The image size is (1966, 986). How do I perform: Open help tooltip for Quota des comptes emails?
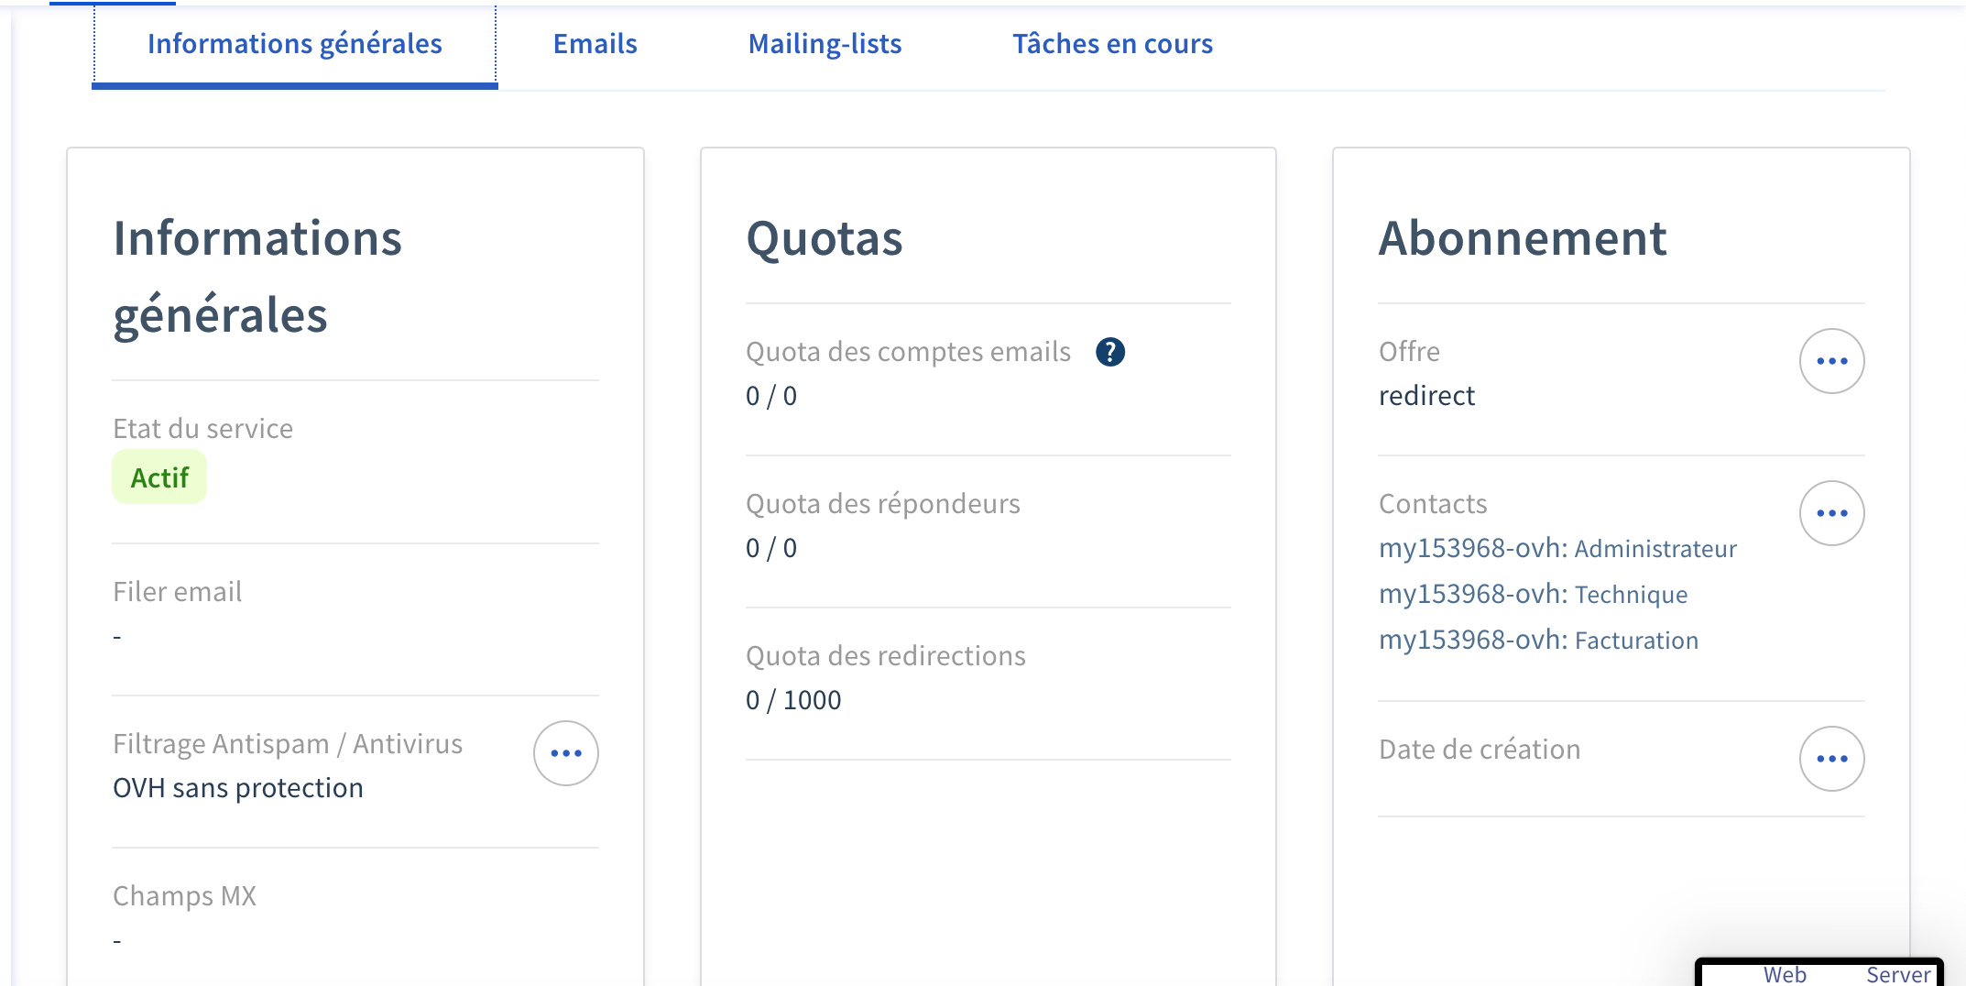click(1109, 352)
